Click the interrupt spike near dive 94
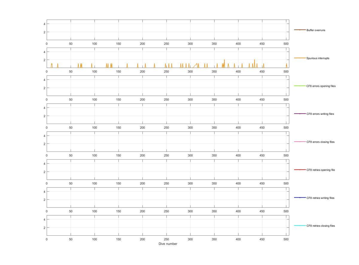 click(x=92, y=66)
